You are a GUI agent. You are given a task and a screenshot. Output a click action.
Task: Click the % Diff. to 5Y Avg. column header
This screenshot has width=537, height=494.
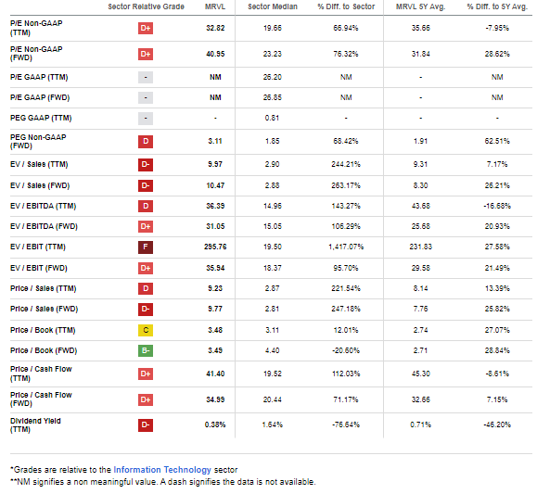[x=497, y=6]
